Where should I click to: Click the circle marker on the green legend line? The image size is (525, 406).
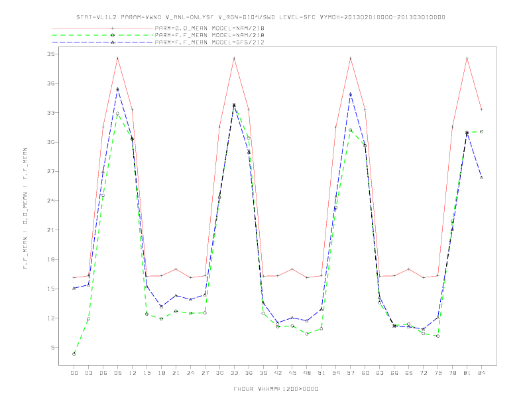coord(113,35)
